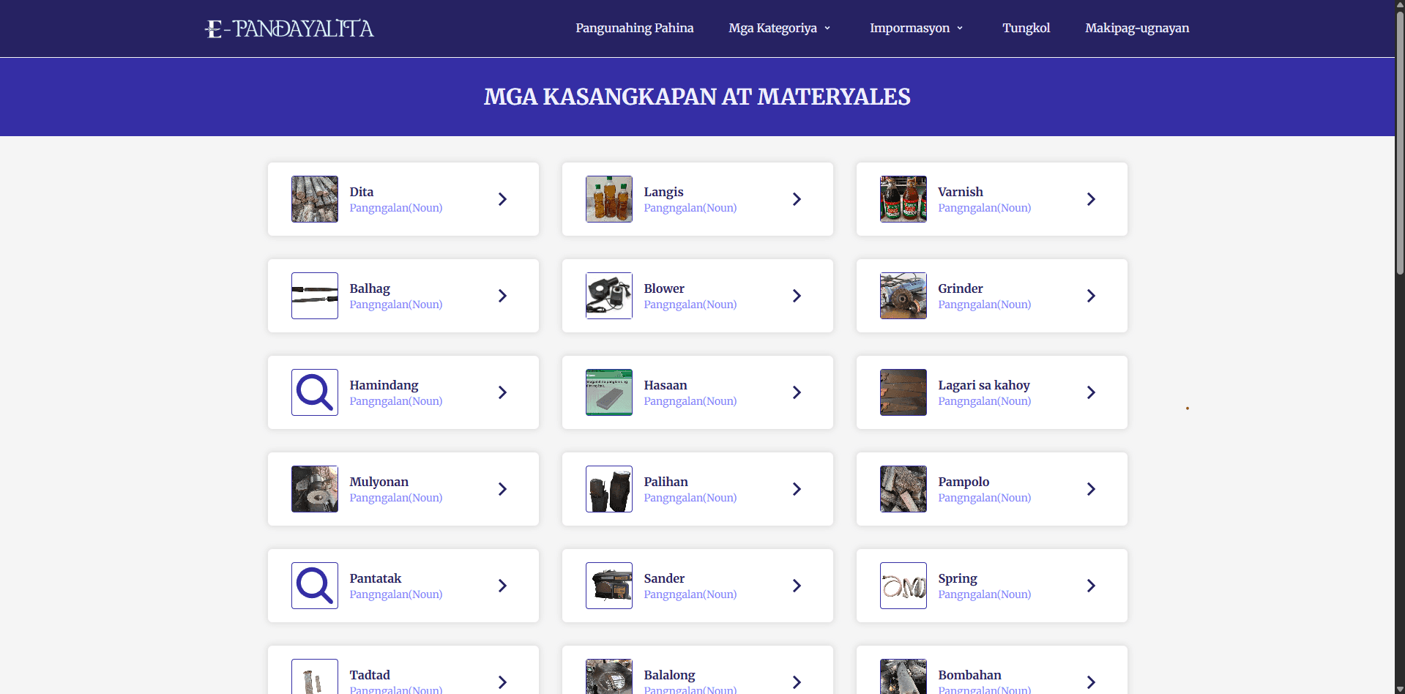
Task: Go to Pangunahing Pahina
Action: [x=634, y=29]
